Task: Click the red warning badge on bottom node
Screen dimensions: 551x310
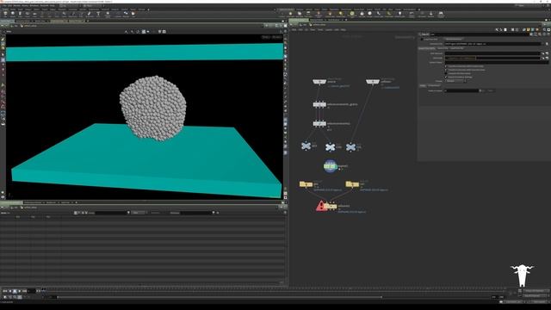Action: (320, 206)
